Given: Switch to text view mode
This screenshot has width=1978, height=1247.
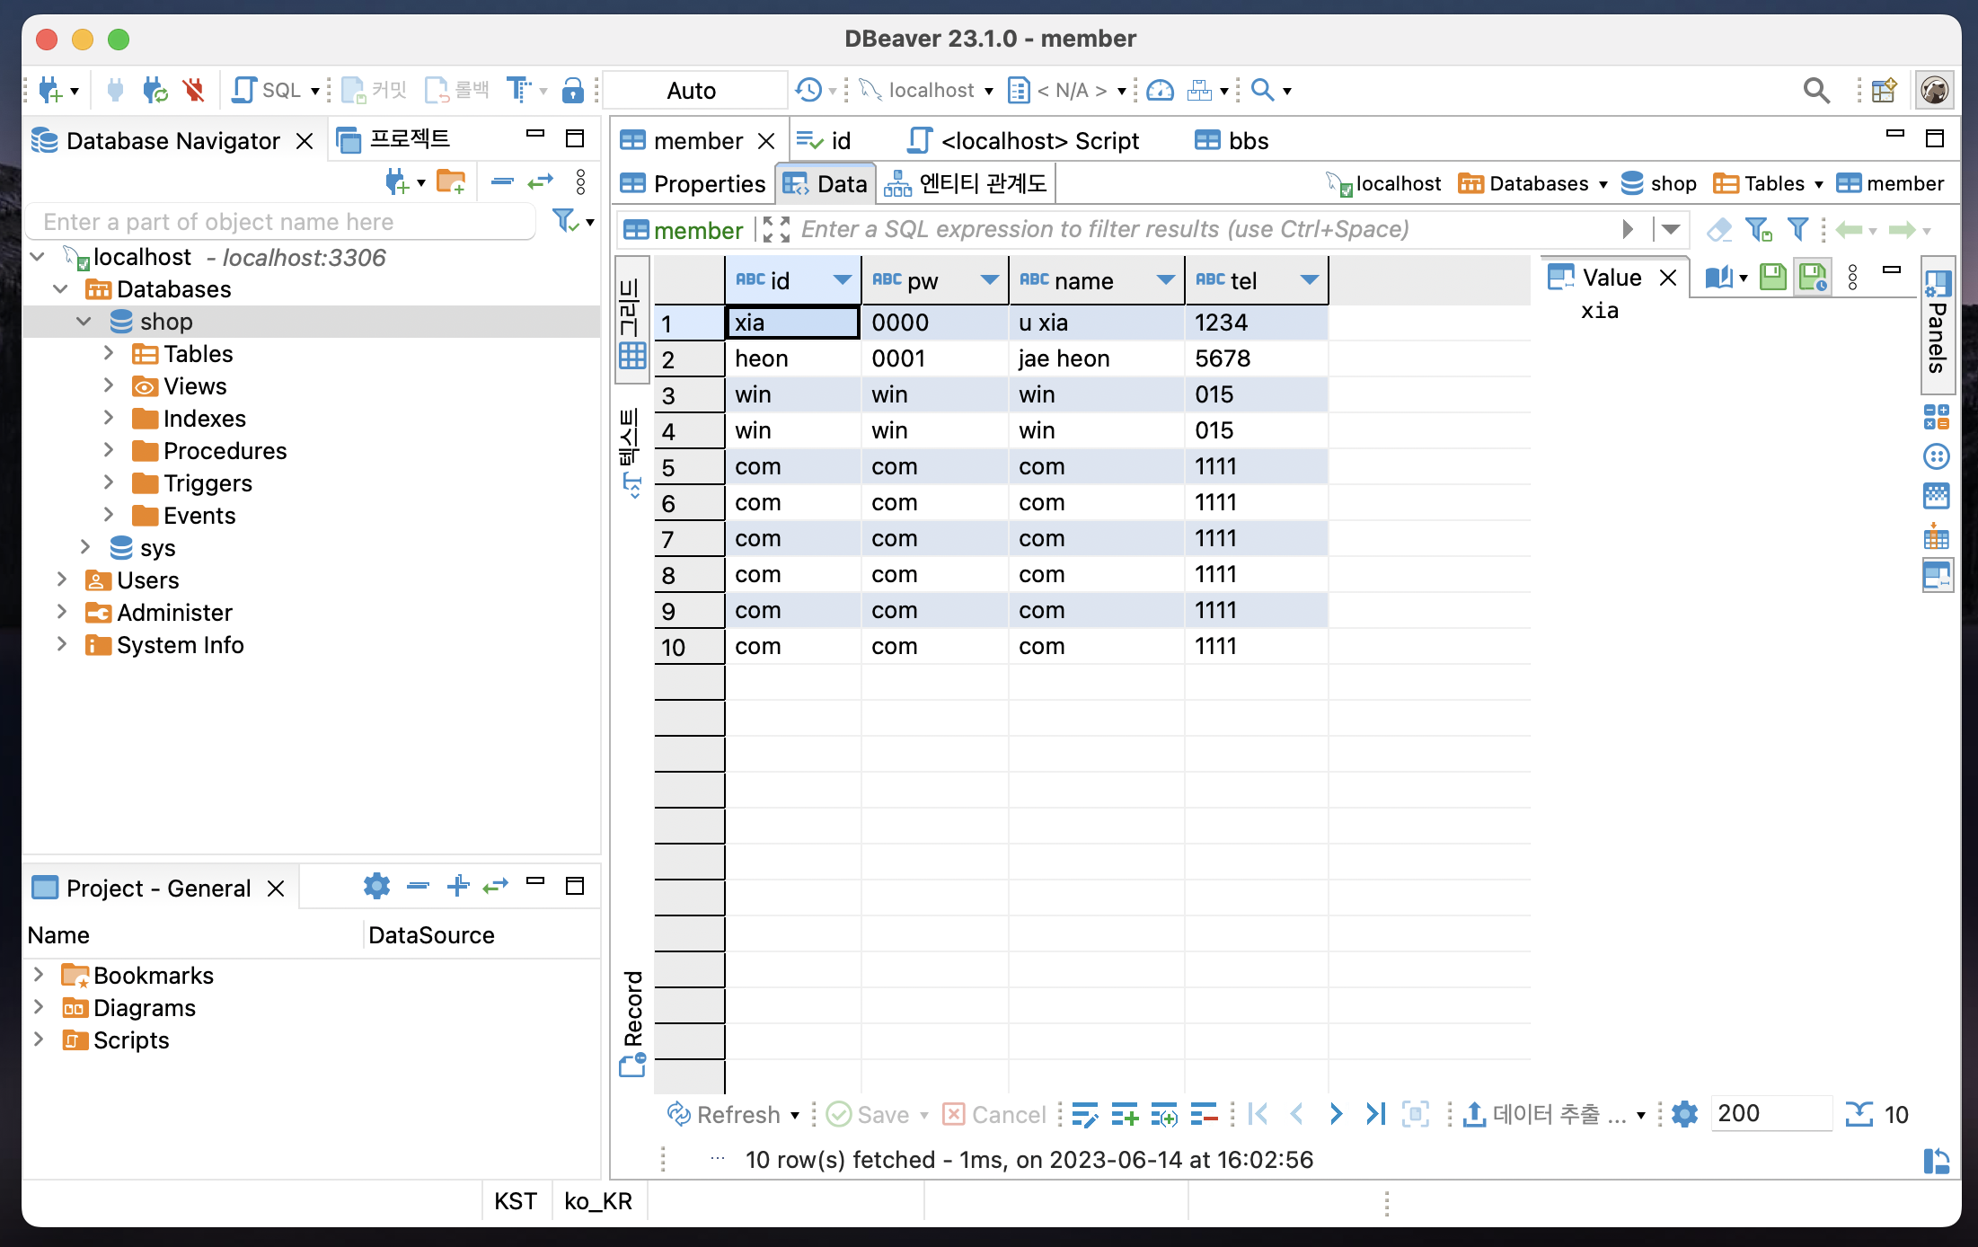Looking at the screenshot, I should click(x=631, y=452).
